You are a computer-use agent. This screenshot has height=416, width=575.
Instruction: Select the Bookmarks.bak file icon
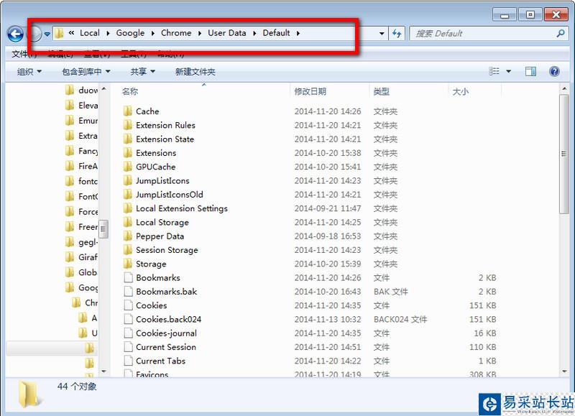(x=128, y=292)
